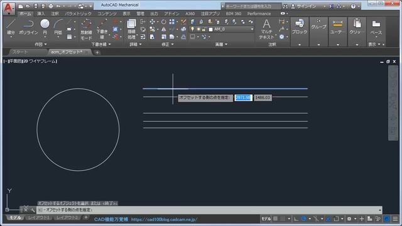Select the Move tool in 修正 panel
This screenshot has width=402, height=226.
click(x=152, y=22)
